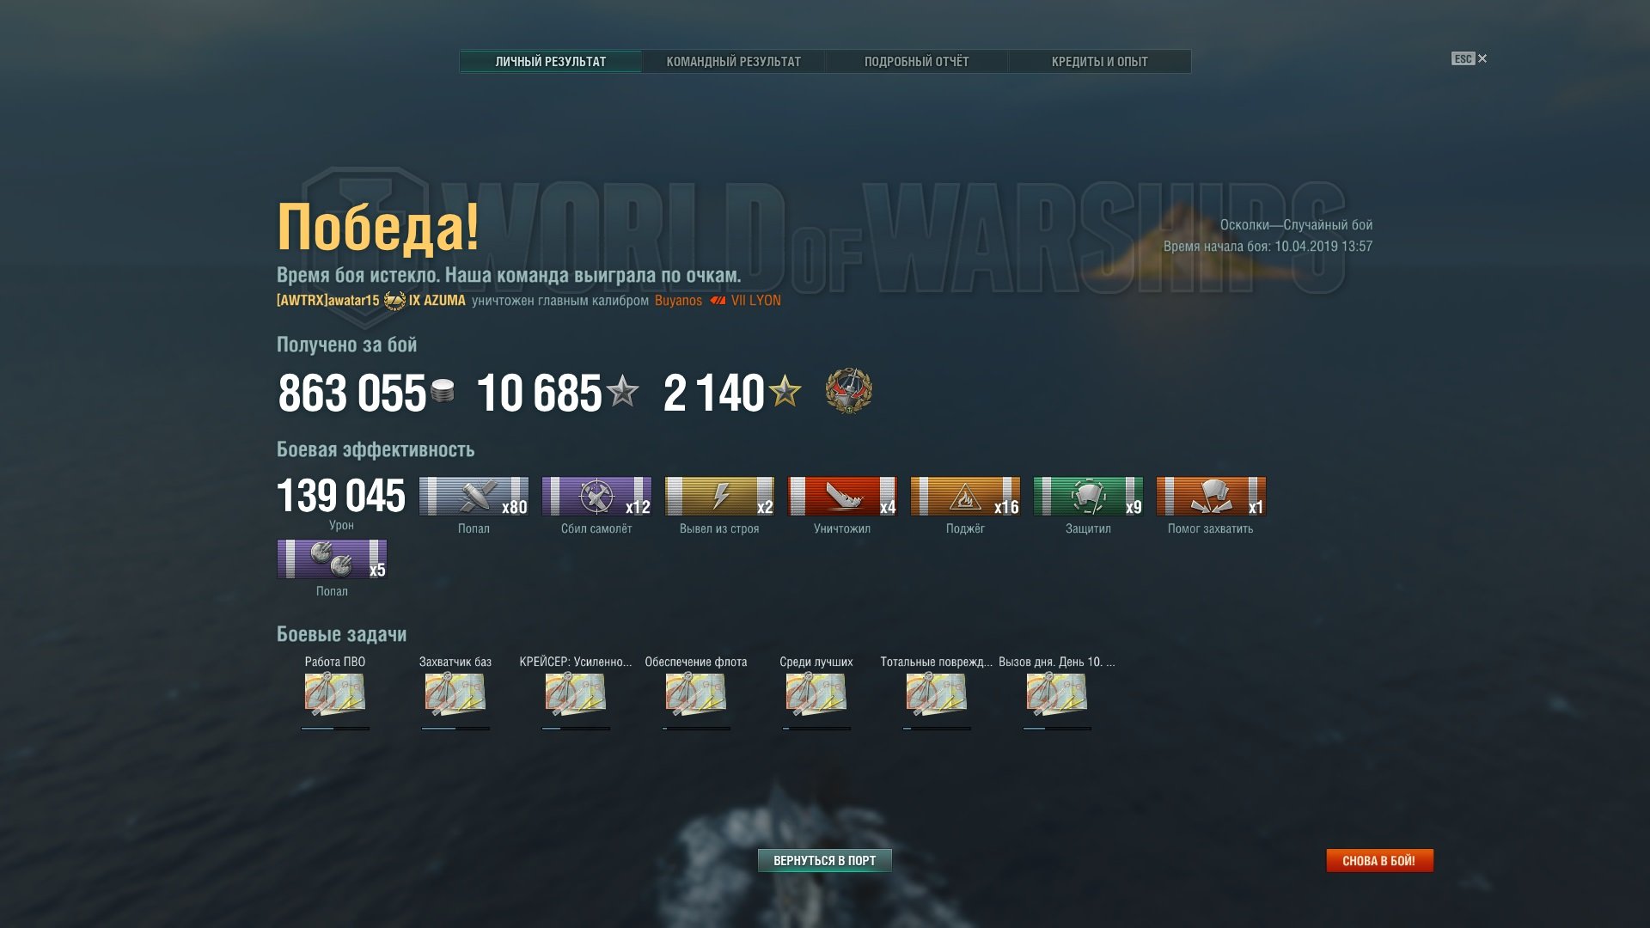Select the destroyed ships ribbon x4
Viewport: 1650px width, 928px height.
pyautogui.click(x=842, y=497)
